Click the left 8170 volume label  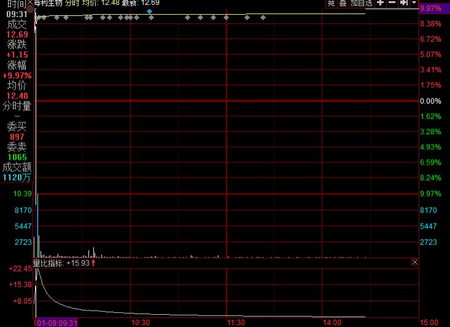click(23, 211)
